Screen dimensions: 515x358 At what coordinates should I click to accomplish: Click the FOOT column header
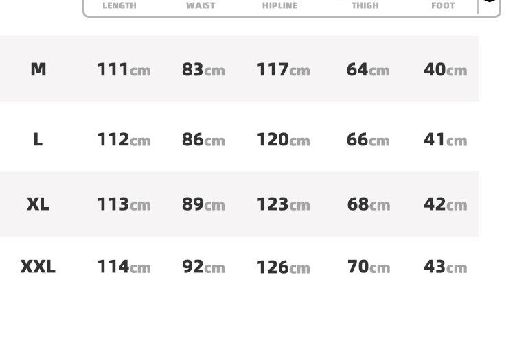point(443,5)
